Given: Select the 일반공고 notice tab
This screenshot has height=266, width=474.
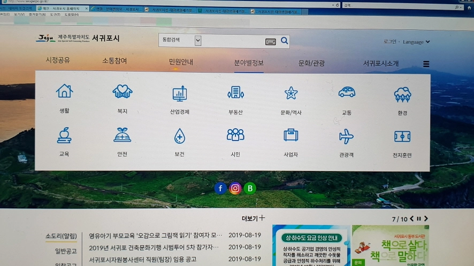Looking at the screenshot, I should pyautogui.click(x=66, y=251).
